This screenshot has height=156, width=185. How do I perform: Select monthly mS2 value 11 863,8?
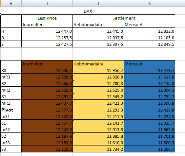[x=149, y=130]
